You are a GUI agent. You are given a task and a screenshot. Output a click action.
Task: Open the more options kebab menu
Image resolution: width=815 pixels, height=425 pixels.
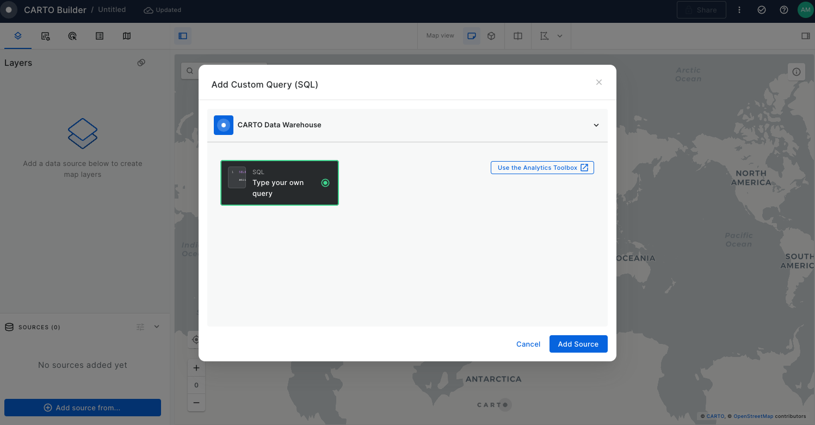tap(739, 10)
